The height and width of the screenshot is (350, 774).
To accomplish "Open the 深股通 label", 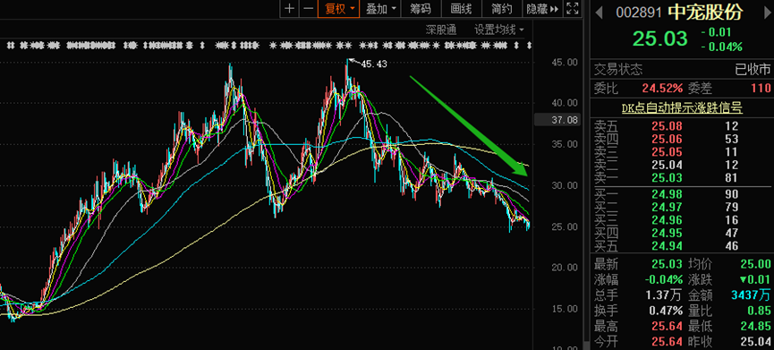I will [x=441, y=30].
